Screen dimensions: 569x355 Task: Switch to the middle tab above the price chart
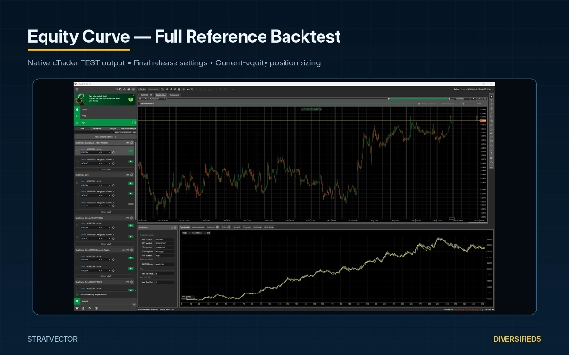[160, 95]
